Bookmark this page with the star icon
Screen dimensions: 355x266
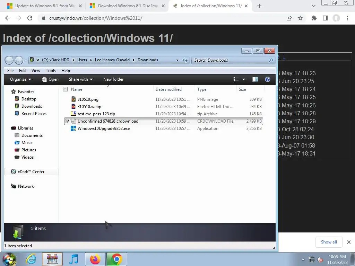(300, 18)
